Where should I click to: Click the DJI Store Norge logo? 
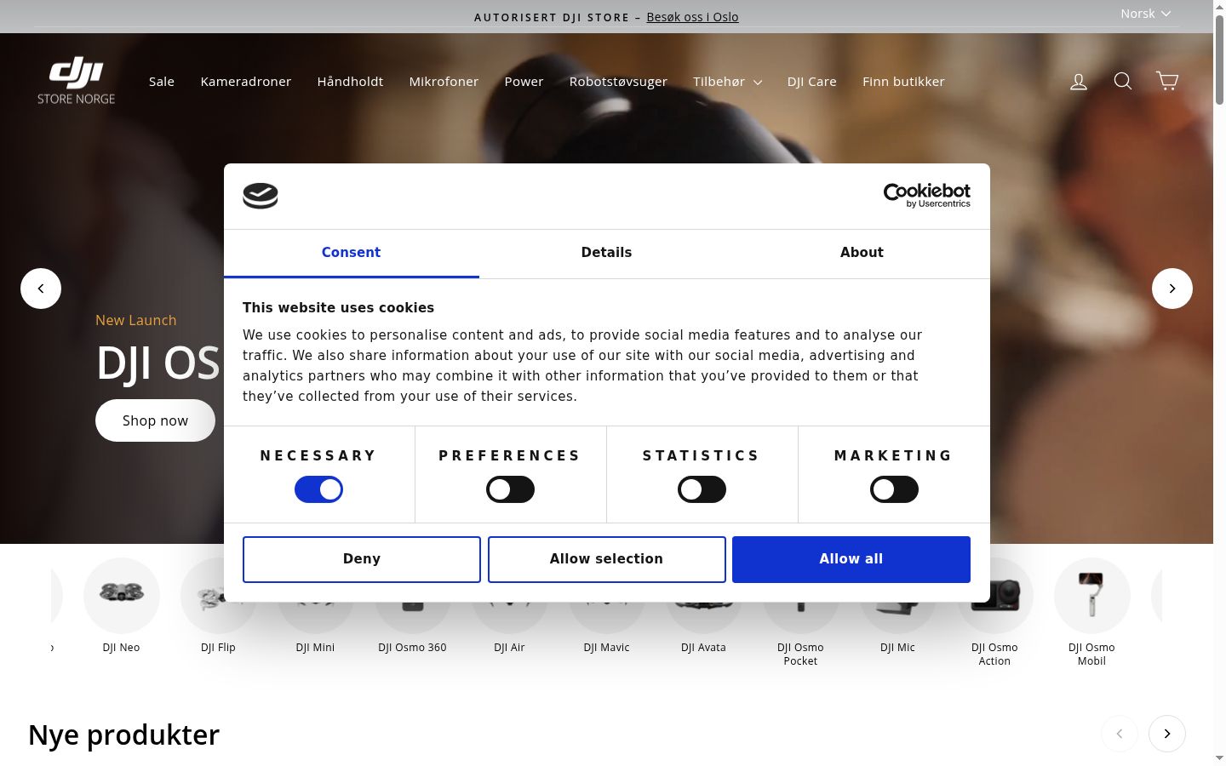[x=76, y=81]
